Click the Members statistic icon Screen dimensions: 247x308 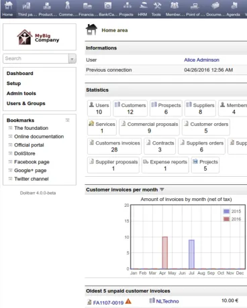click(x=222, y=104)
